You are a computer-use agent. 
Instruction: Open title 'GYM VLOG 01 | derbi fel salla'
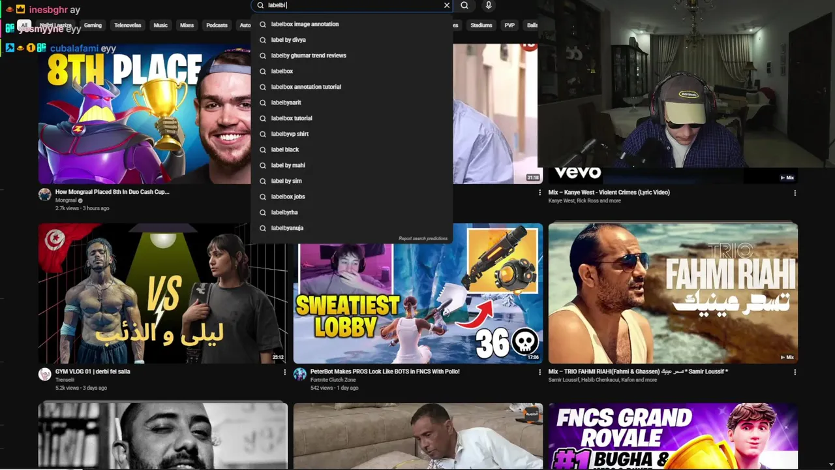[93, 371]
